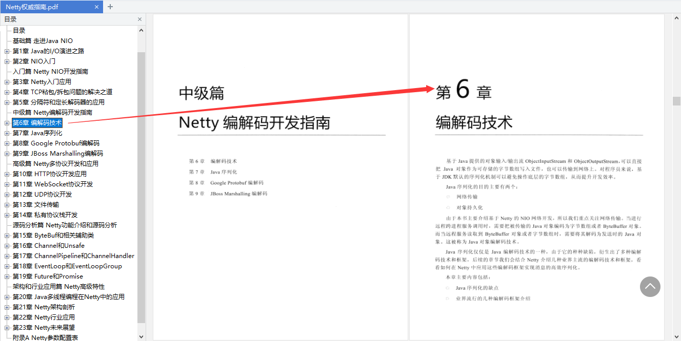Expand 第19章 Future和Promise node

click(7, 276)
